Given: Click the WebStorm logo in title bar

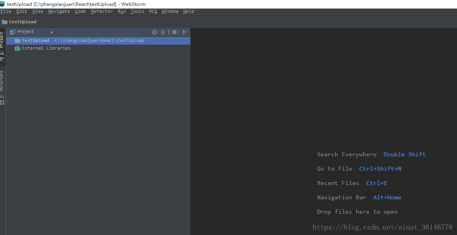Looking at the screenshot, I should 3,4.
